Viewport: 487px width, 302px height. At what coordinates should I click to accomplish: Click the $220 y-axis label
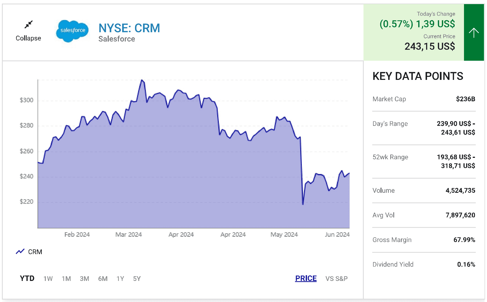(x=26, y=202)
